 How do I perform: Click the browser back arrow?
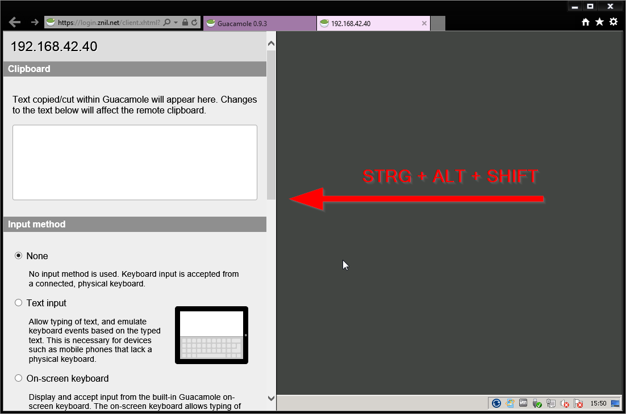(x=15, y=22)
